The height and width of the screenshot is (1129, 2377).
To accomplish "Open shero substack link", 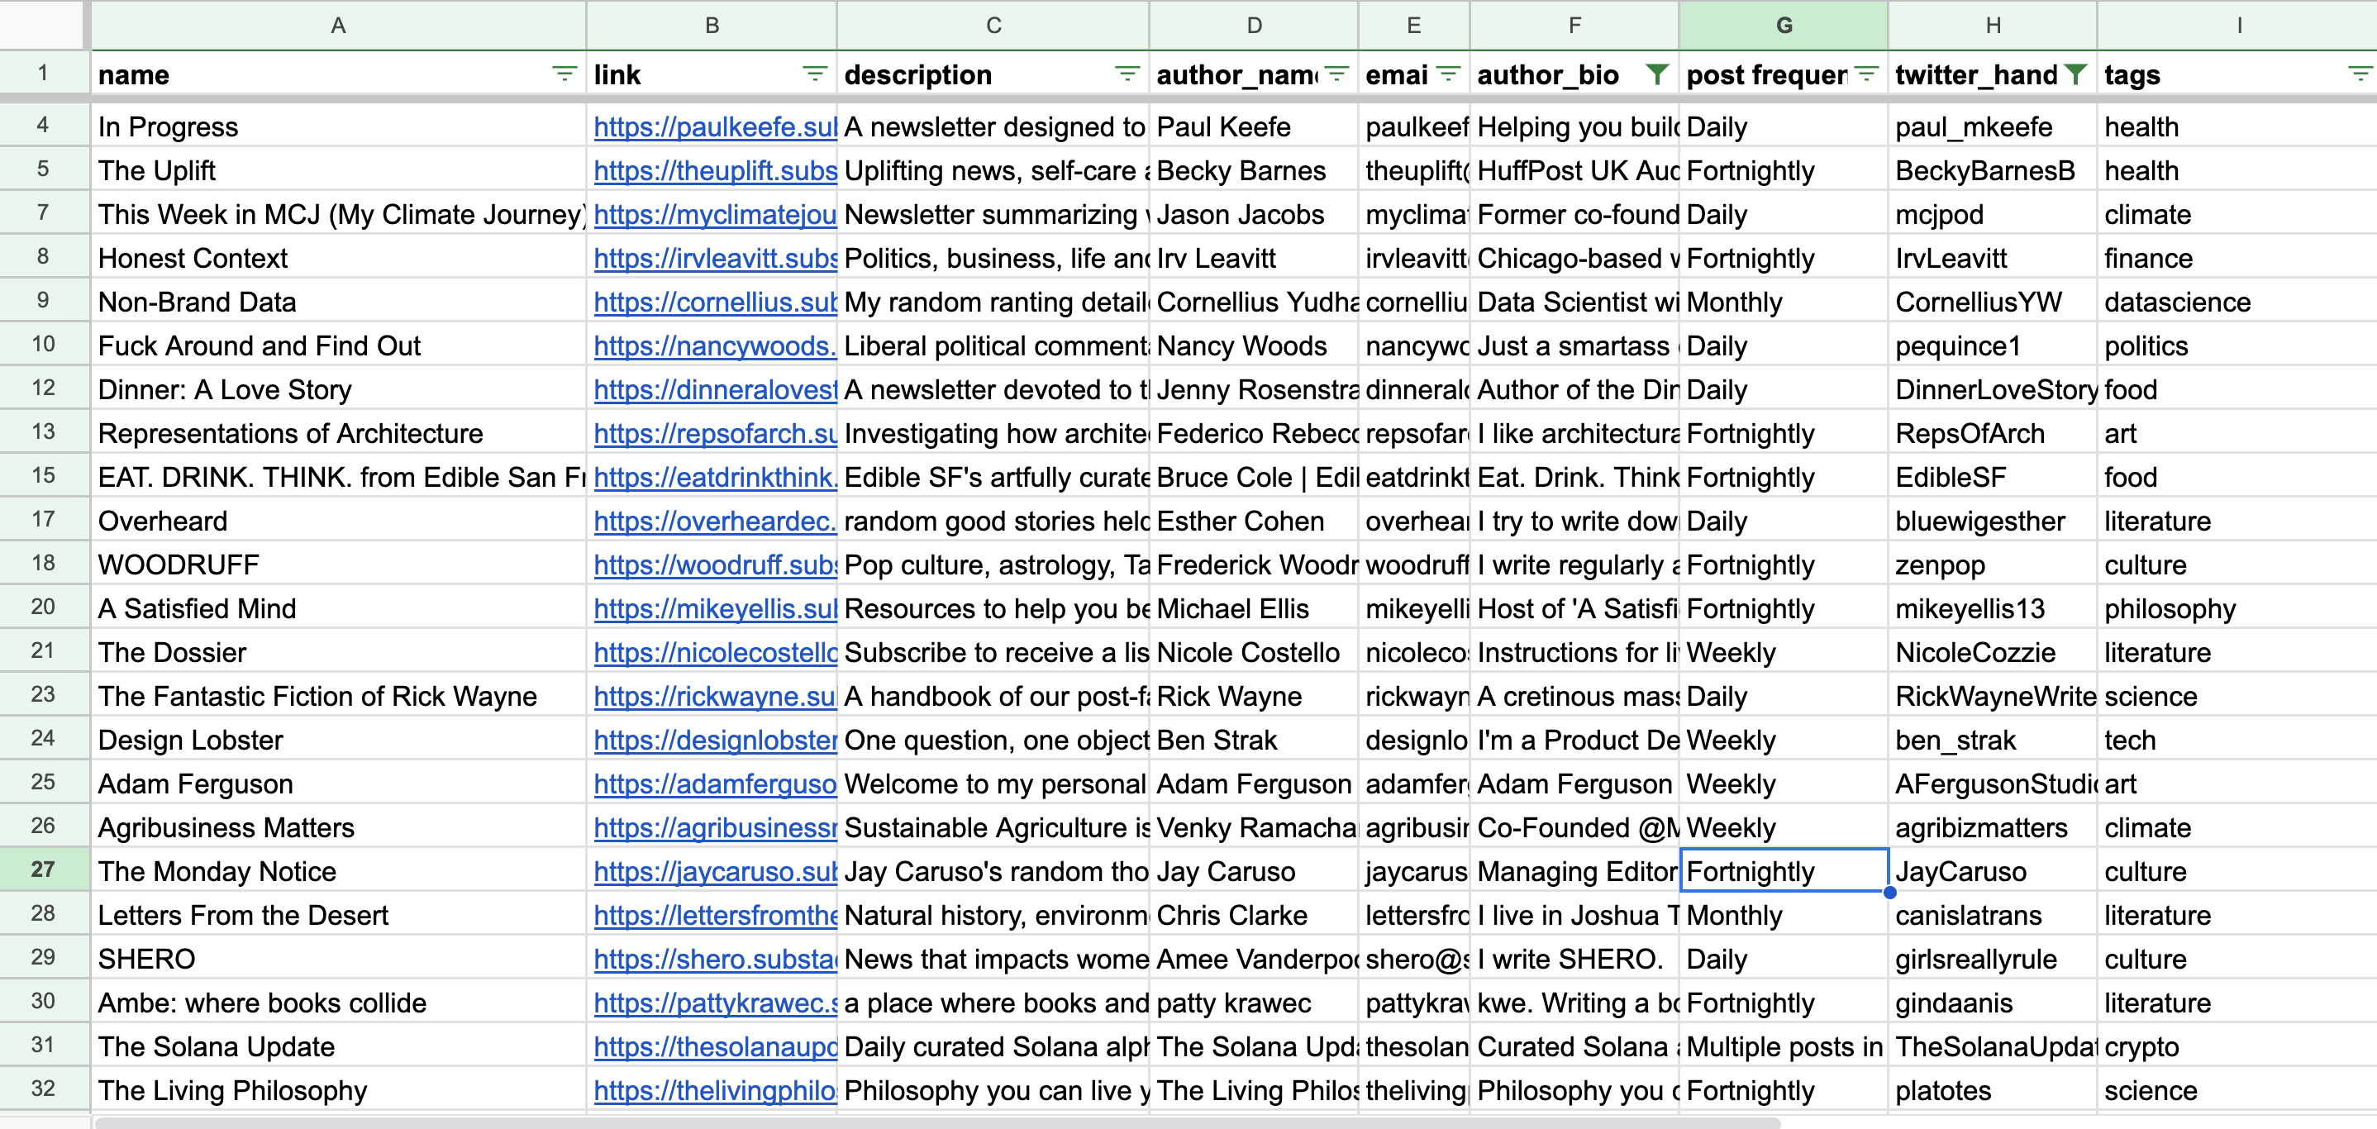I will [x=714, y=960].
